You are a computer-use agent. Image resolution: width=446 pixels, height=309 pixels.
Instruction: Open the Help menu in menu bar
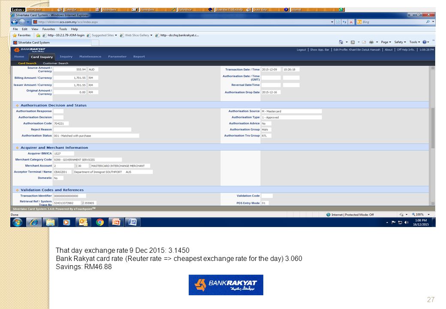pyautogui.click(x=75, y=29)
